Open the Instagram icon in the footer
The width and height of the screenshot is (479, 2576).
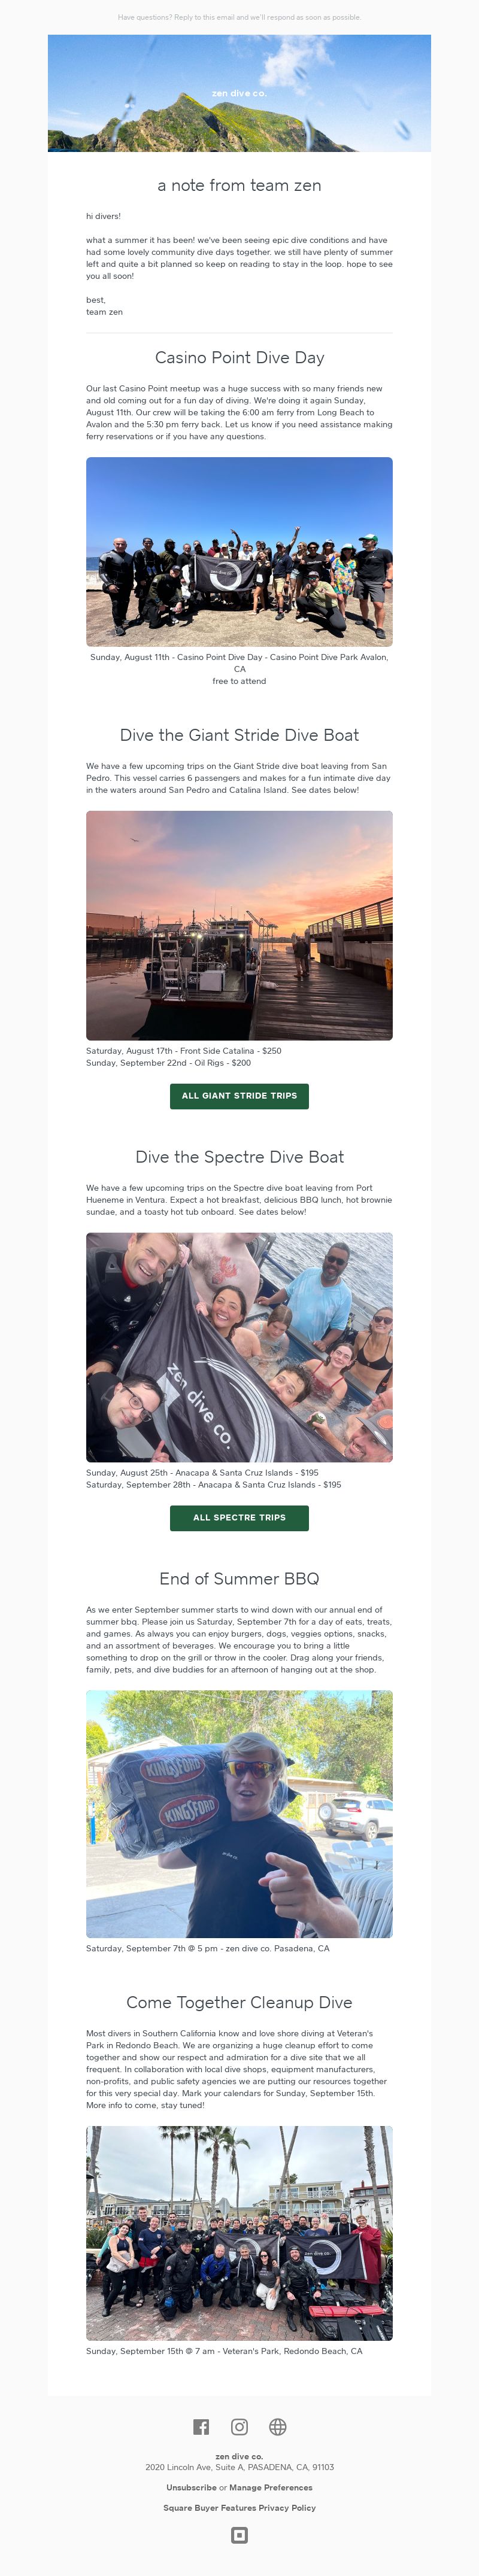(x=239, y=2427)
